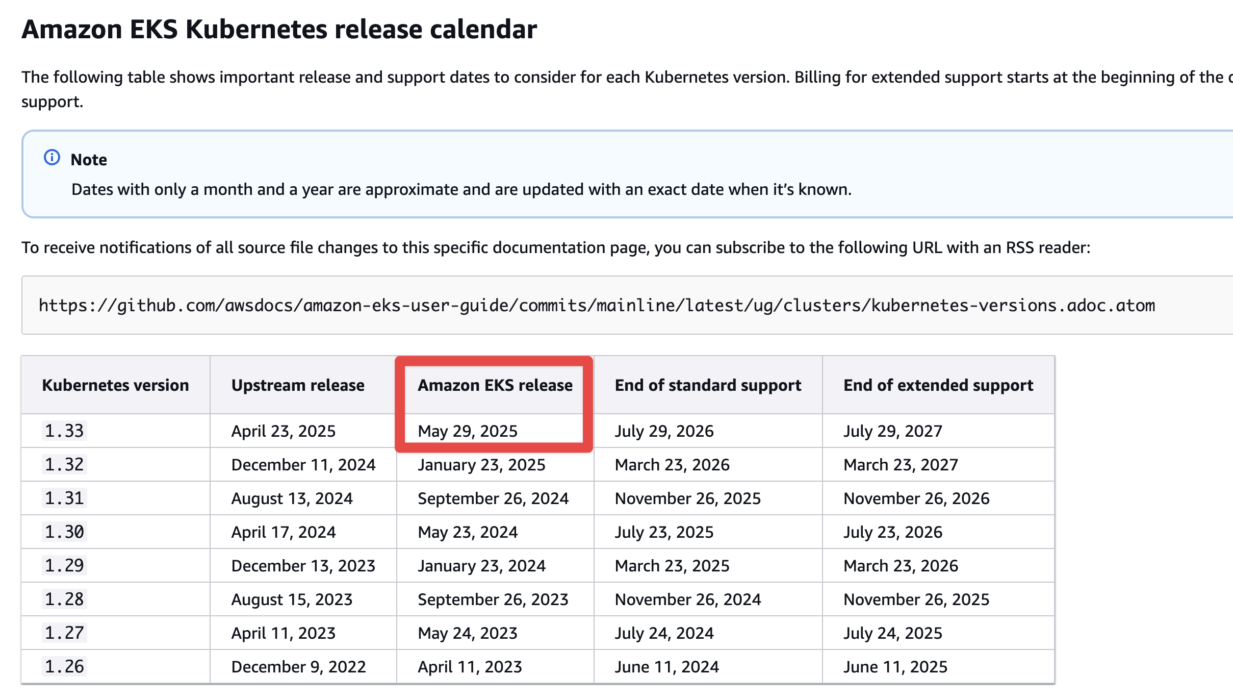Click the info icon beside Note
Screen dimensions: 1233x700
(x=52, y=158)
